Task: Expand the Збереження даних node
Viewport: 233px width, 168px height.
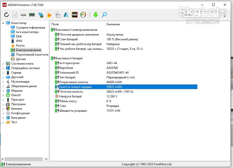Action: point(3,86)
